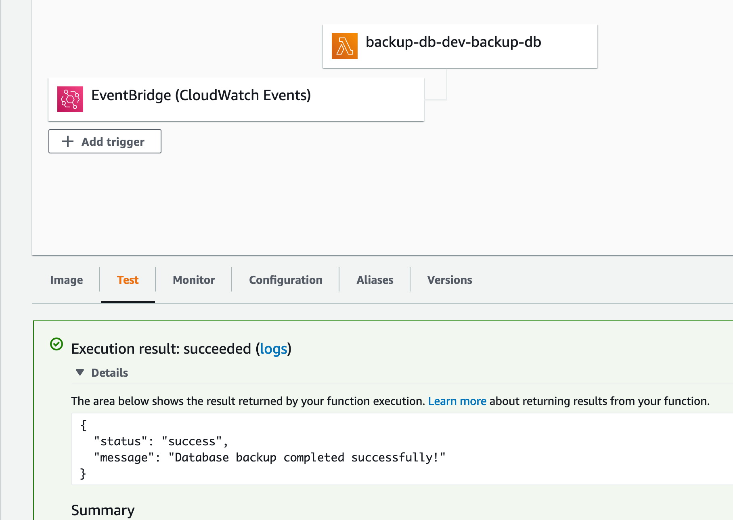Click the orange Lambda logo square
733x520 pixels.
345,46
